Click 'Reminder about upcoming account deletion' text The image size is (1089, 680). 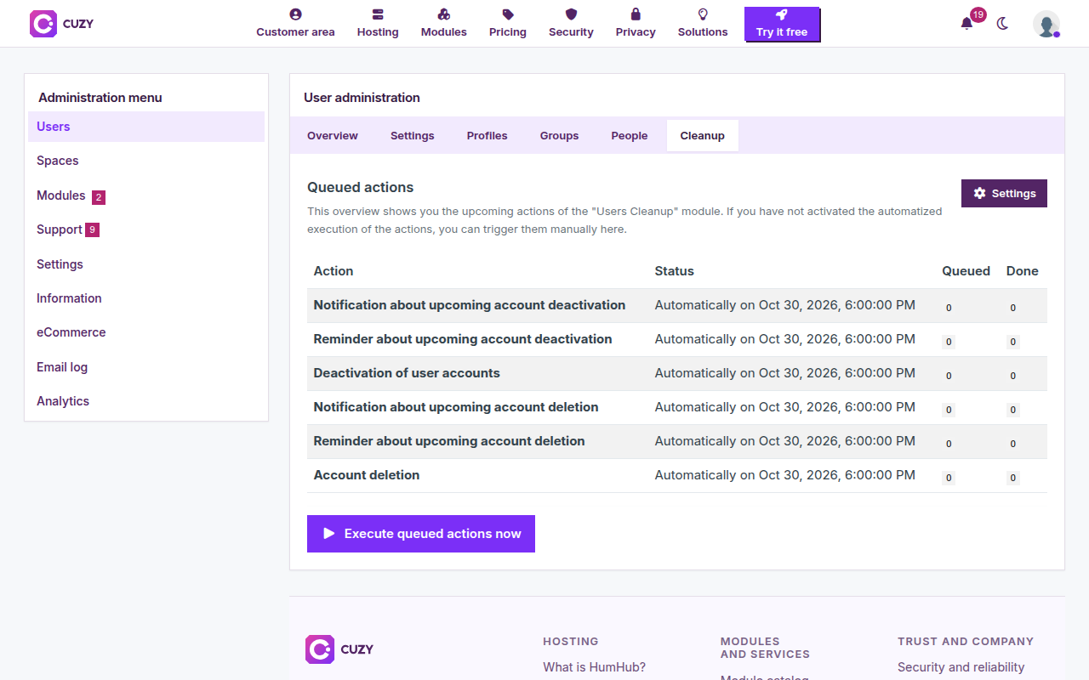coord(449,441)
